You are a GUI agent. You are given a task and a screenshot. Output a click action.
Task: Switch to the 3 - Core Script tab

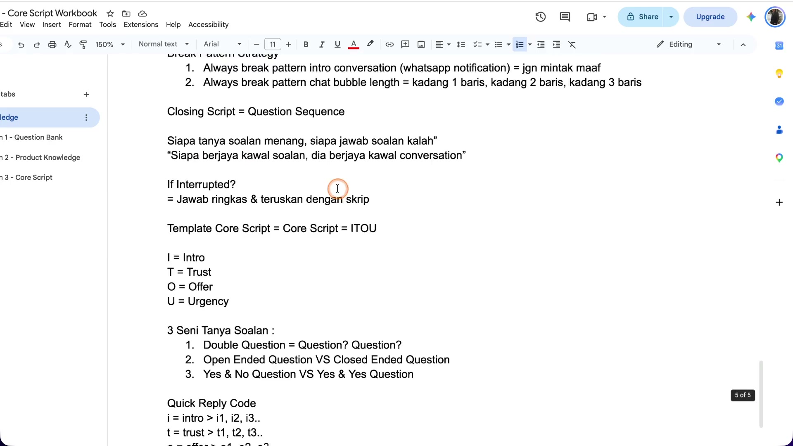pos(27,178)
